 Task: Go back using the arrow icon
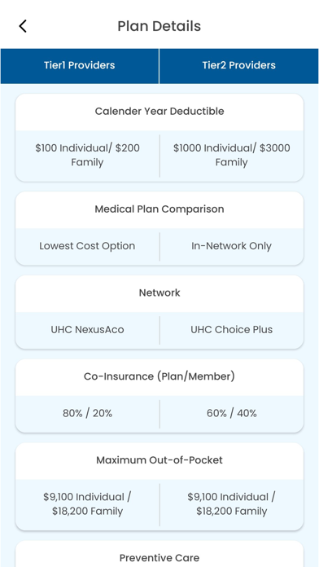pyautogui.click(x=23, y=26)
